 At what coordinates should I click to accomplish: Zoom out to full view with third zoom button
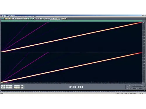(19, 86)
